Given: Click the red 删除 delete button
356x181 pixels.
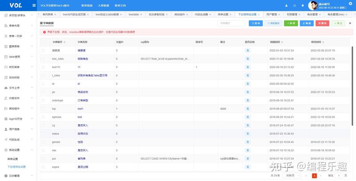Looking at the screenshot, I should pyautogui.click(x=322, y=24).
